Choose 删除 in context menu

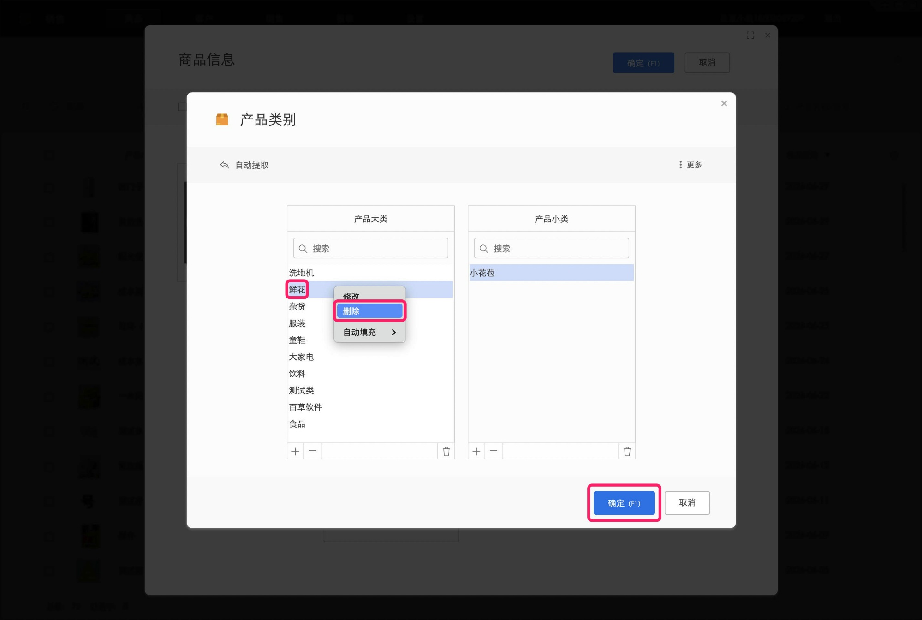[x=369, y=311]
